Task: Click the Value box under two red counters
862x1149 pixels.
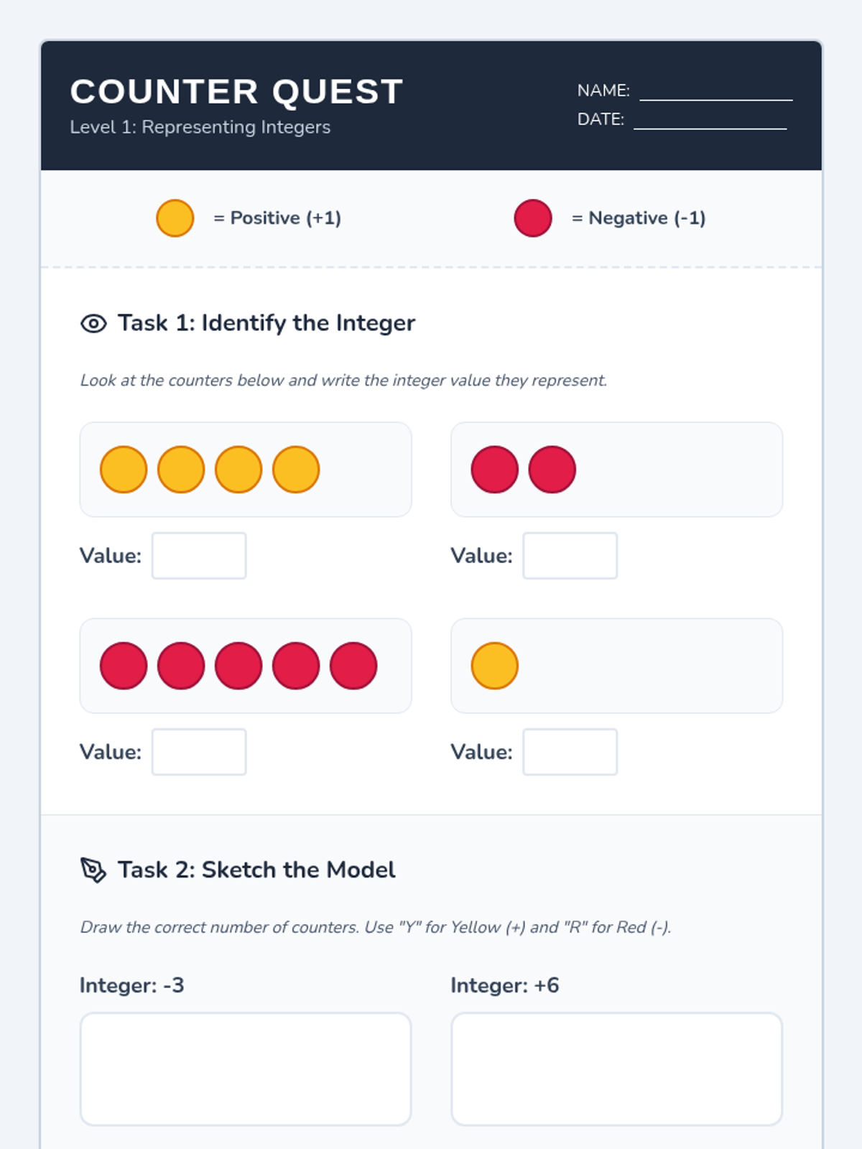Action: 570,556
